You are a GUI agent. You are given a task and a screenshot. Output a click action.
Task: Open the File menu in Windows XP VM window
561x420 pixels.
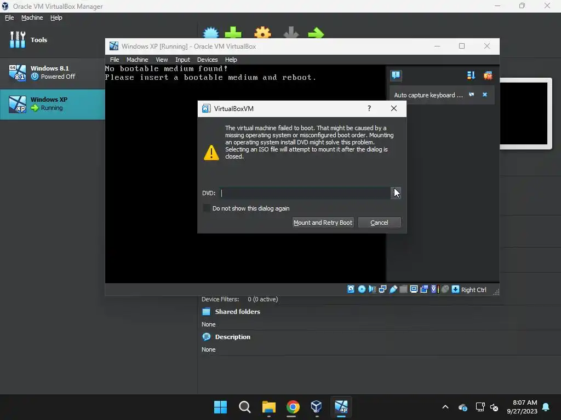(115, 60)
